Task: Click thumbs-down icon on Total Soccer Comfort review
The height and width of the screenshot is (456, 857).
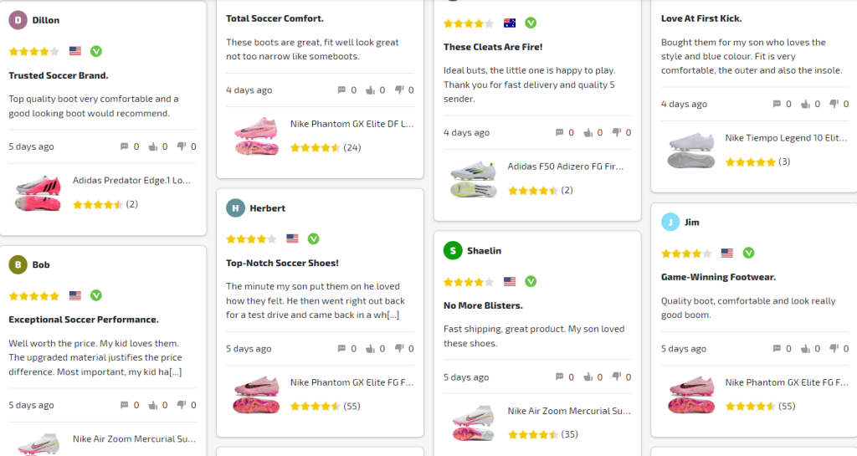Action: [x=399, y=90]
